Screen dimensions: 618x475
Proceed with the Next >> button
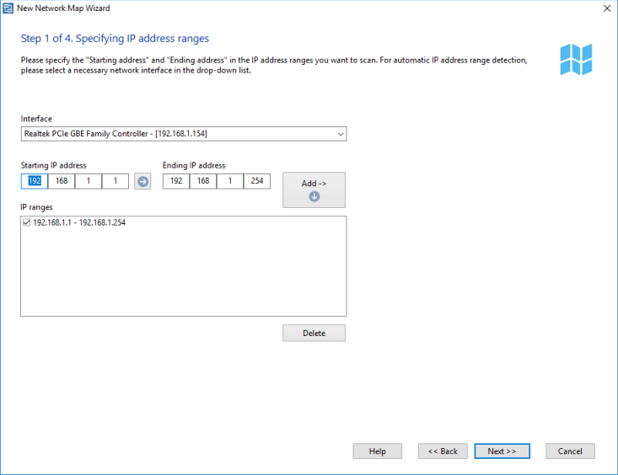coord(502,451)
